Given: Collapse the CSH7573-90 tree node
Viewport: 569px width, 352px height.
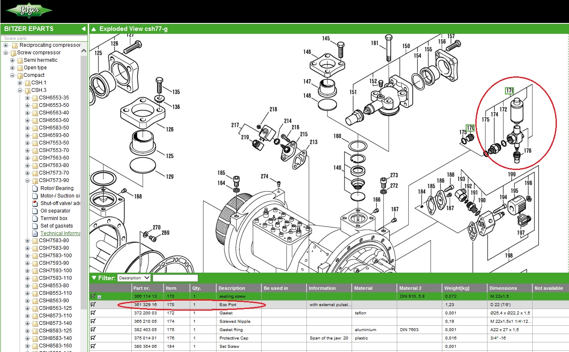Looking at the screenshot, I should 28,180.
